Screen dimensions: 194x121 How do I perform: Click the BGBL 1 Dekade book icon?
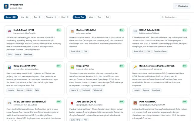(x=135, y=31)
